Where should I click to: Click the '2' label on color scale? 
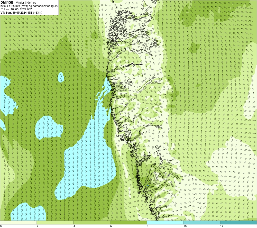point(38,226)
